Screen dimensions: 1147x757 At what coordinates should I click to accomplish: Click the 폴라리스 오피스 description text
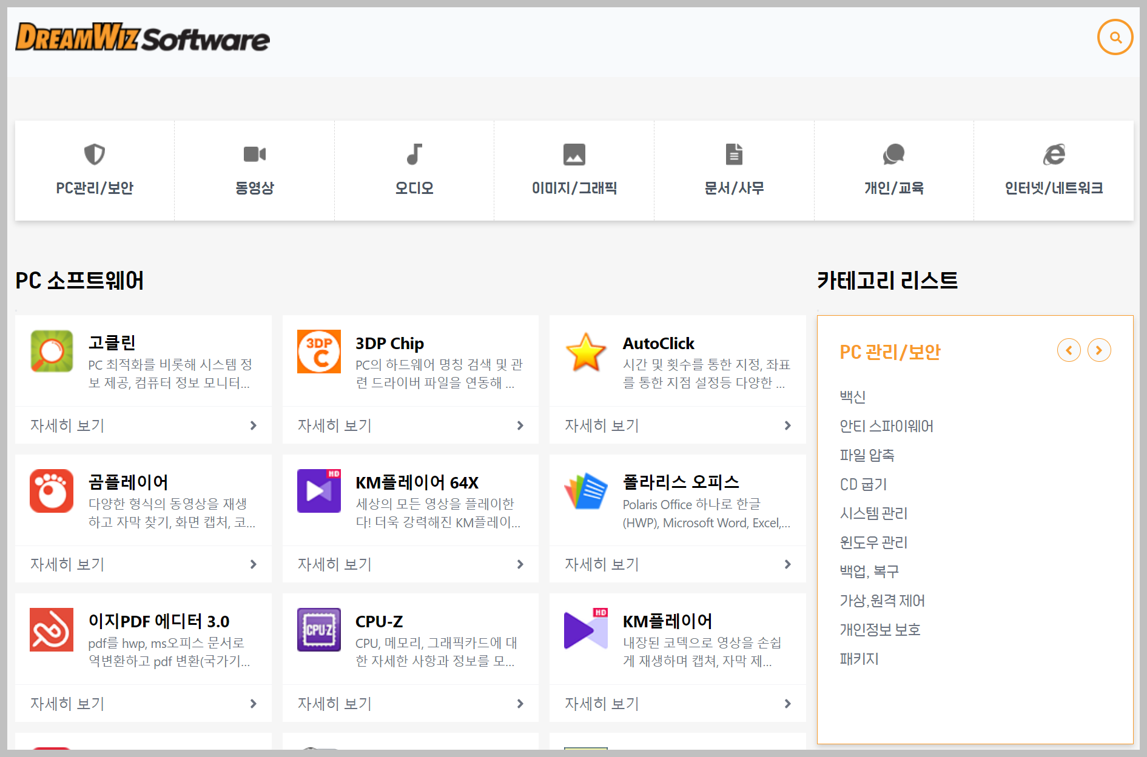pyautogui.click(x=707, y=513)
